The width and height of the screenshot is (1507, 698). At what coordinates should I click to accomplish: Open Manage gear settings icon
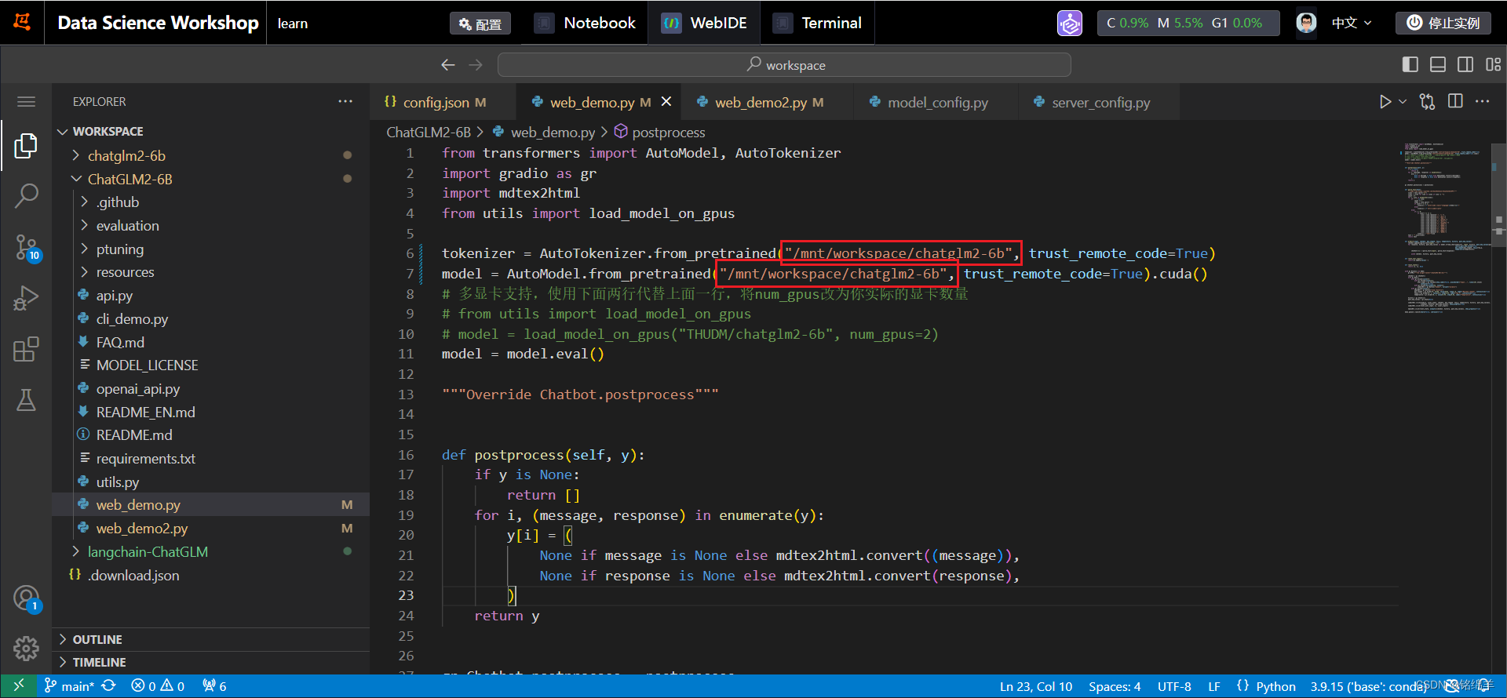pyautogui.click(x=26, y=649)
